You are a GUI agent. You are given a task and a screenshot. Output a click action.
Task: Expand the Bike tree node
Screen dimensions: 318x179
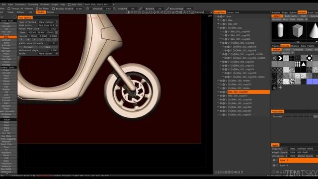[219, 20]
